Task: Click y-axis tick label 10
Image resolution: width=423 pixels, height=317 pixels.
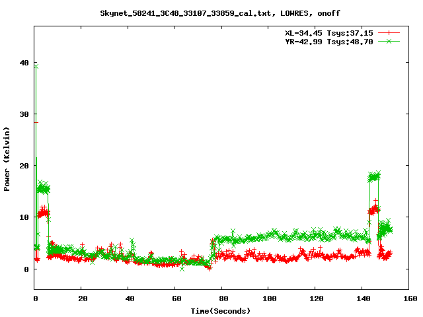Action: click(x=24, y=217)
